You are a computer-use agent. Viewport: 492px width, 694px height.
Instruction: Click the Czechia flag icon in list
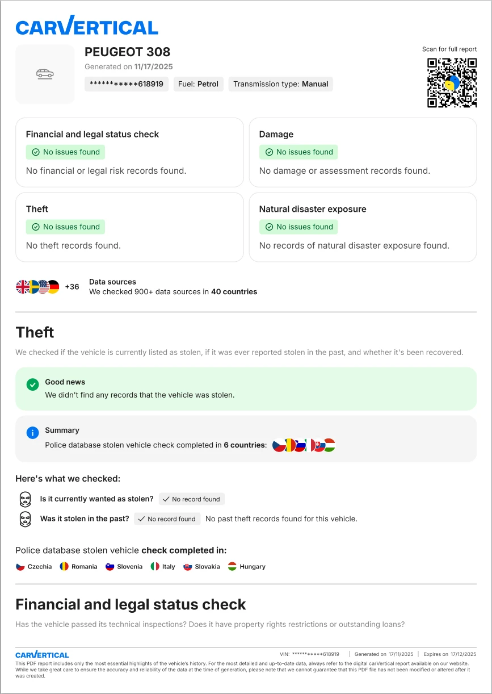tap(20, 566)
